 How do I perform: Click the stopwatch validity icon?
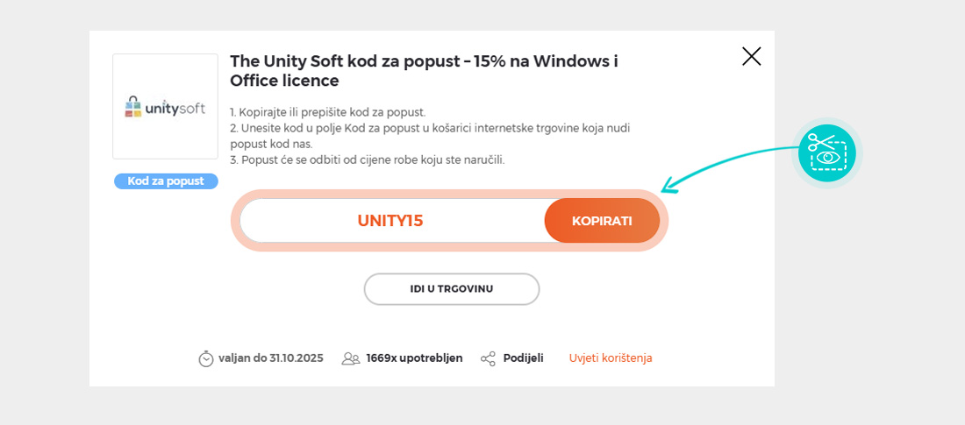click(x=206, y=358)
